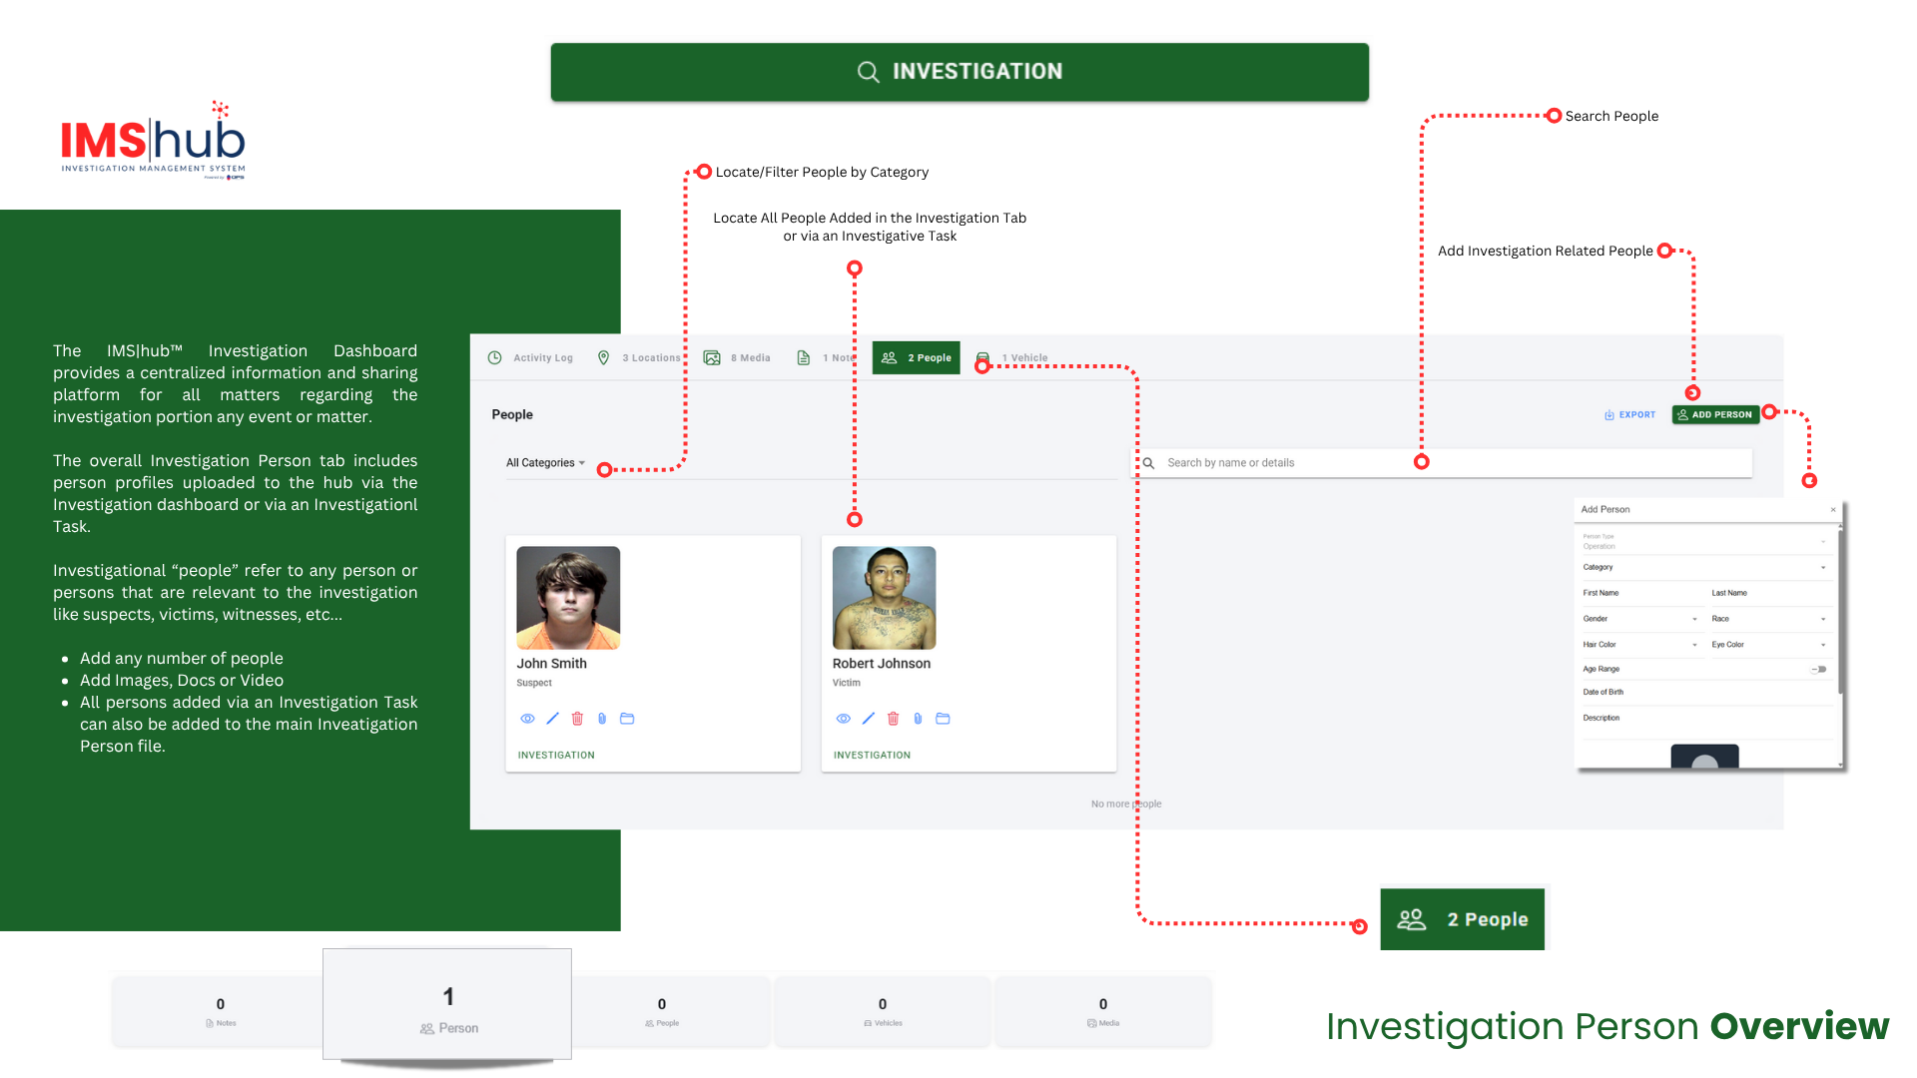The height and width of the screenshot is (1078, 1917).
Task: Open John Smith's folder icon
Action: 627,719
